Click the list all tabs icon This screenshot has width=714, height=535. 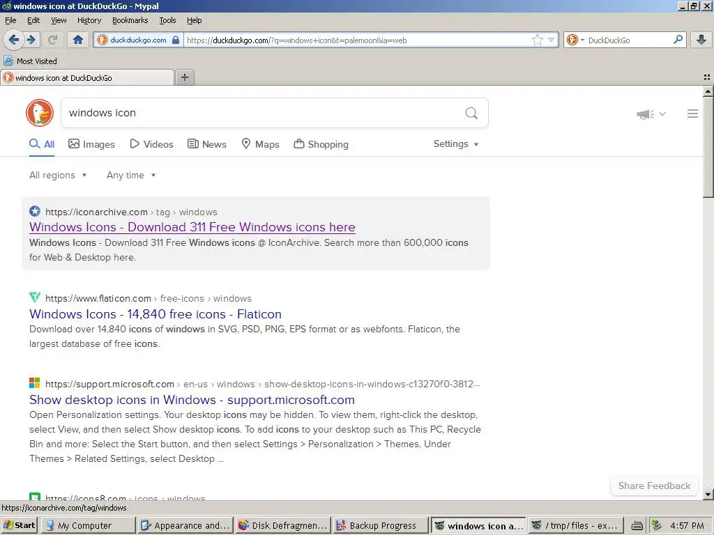[707, 78]
